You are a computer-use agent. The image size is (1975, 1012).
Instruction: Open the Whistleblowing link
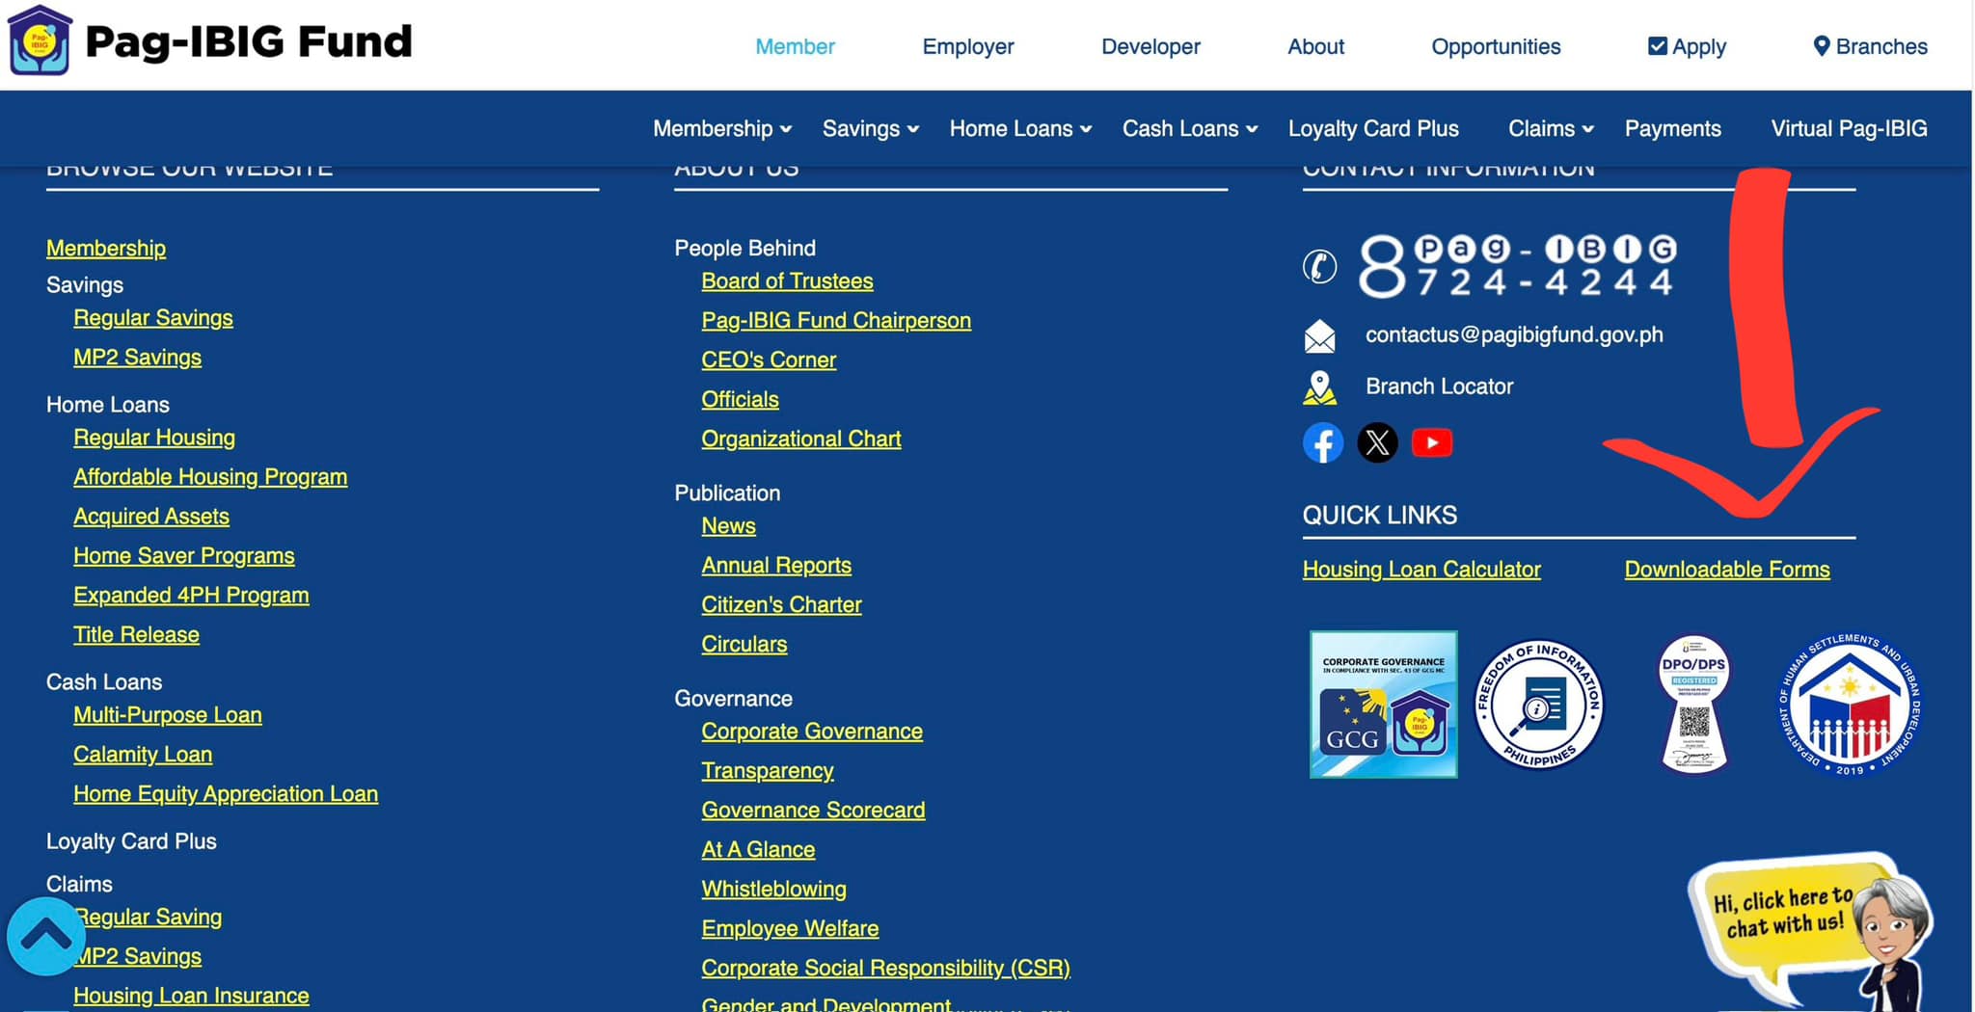[x=773, y=890]
